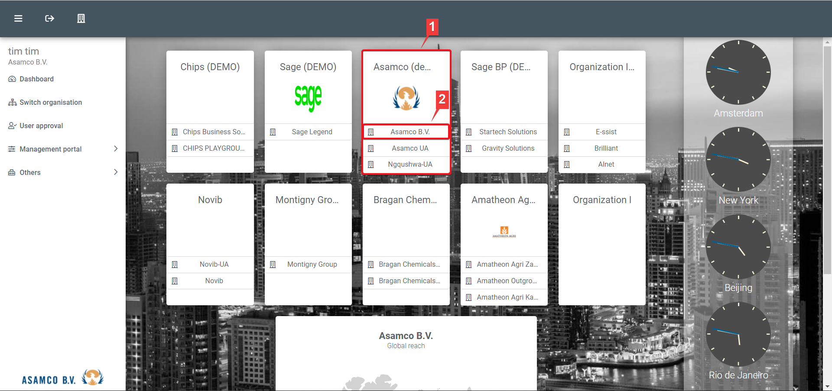Select Sage Legend organisation
Image resolution: width=832 pixels, height=391 pixels.
click(308, 132)
